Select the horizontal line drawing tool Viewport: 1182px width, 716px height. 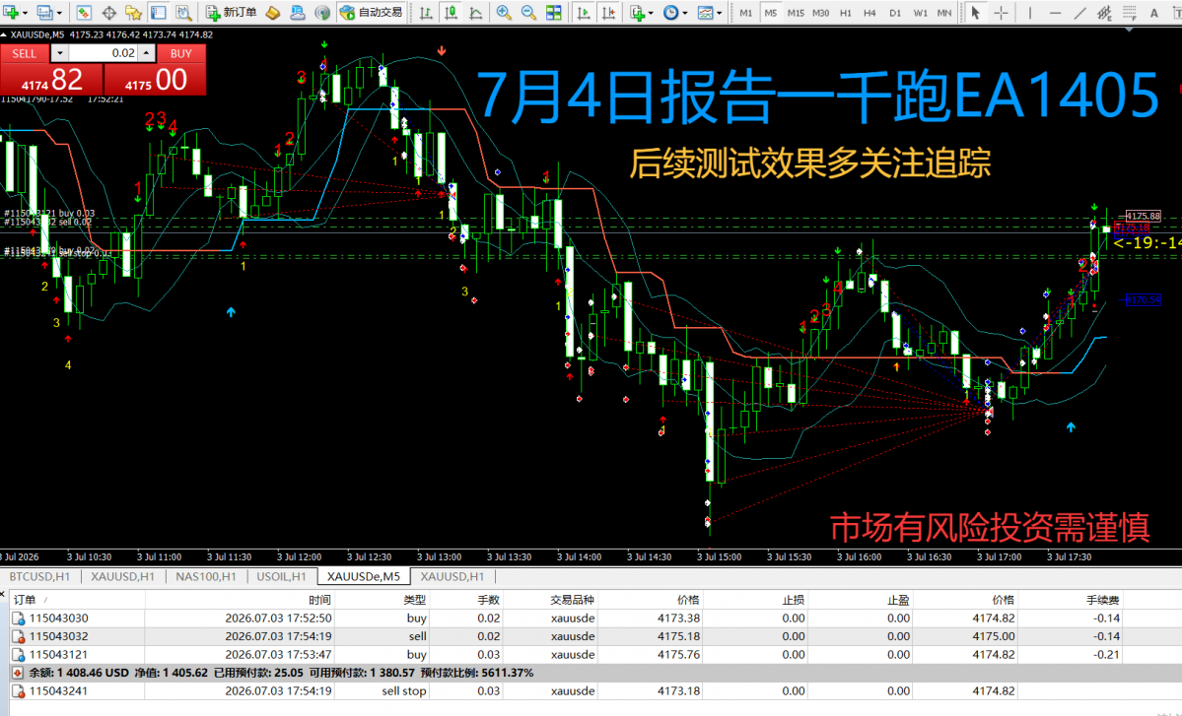[1055, 12]
